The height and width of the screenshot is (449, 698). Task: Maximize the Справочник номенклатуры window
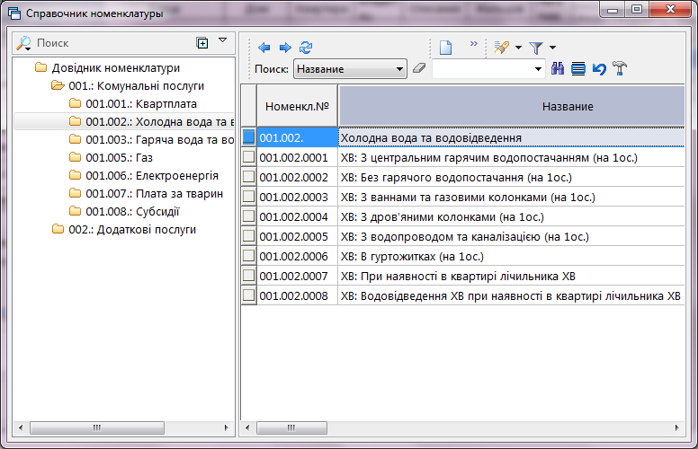click(x=637, y=10)
